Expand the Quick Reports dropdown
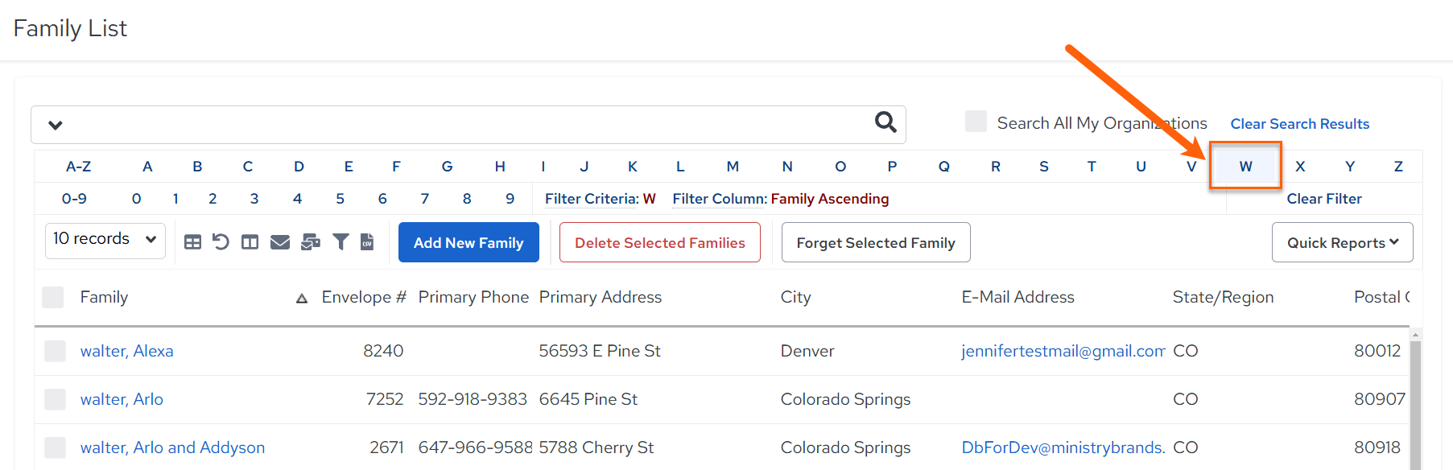This screenshot has width=1453, height=470. tap(1342, 242)
